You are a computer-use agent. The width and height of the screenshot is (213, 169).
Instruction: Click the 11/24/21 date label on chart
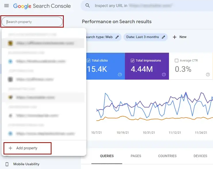[201, 133]
